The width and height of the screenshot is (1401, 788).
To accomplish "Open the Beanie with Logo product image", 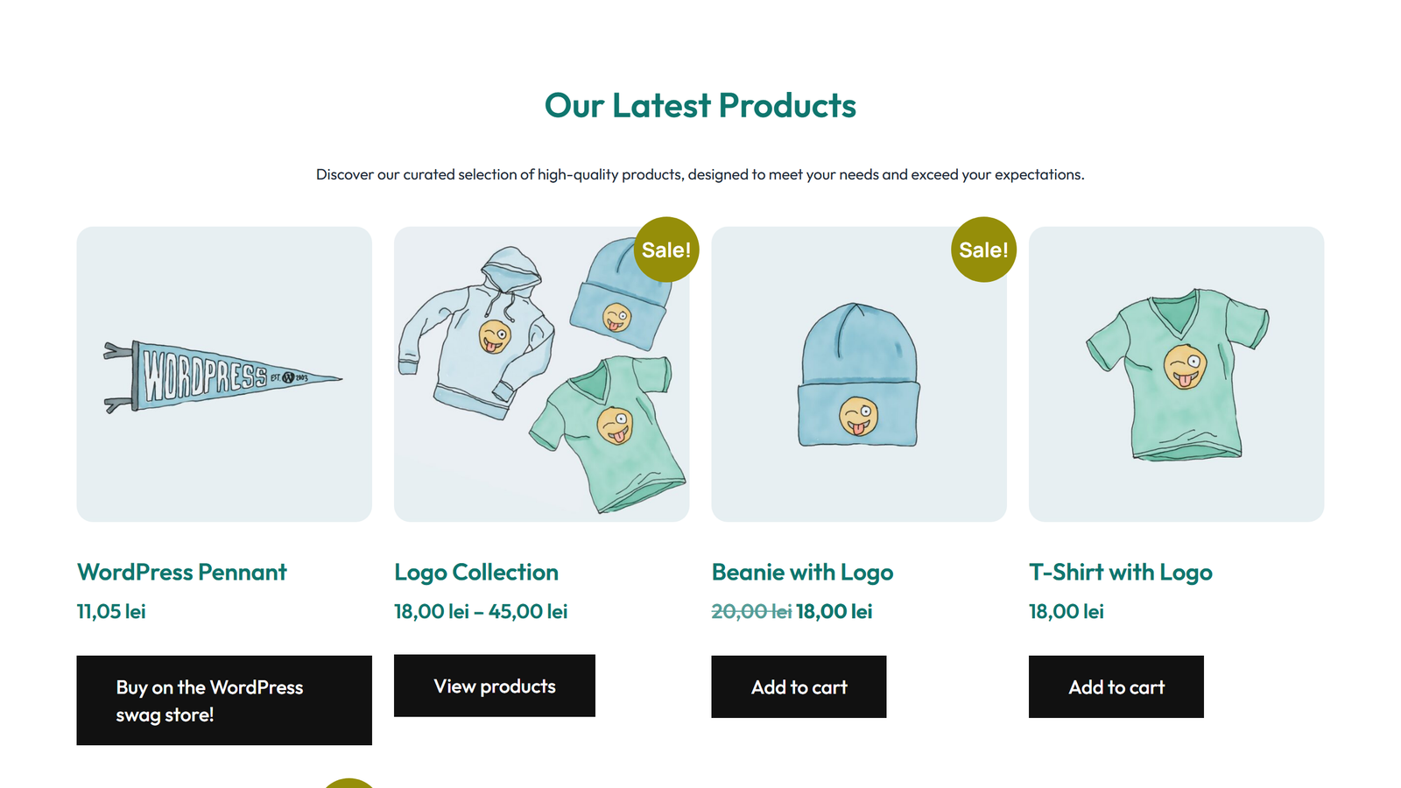I will (x=858, y=373).
